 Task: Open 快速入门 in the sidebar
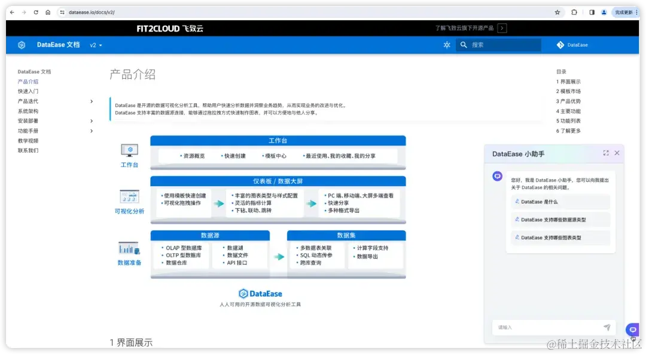tap(28, 91)
